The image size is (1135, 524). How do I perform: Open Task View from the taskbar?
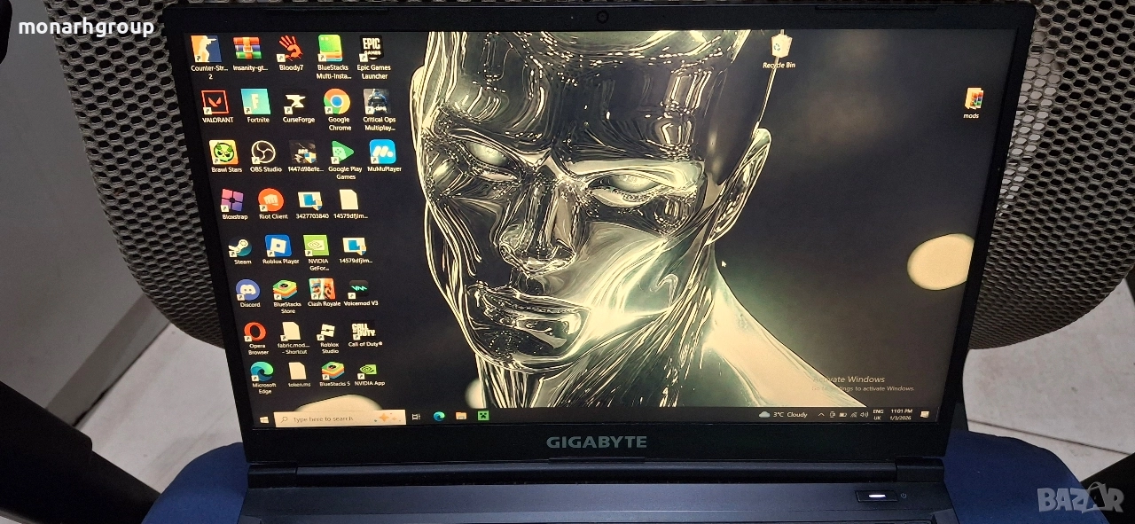[416, 416]
